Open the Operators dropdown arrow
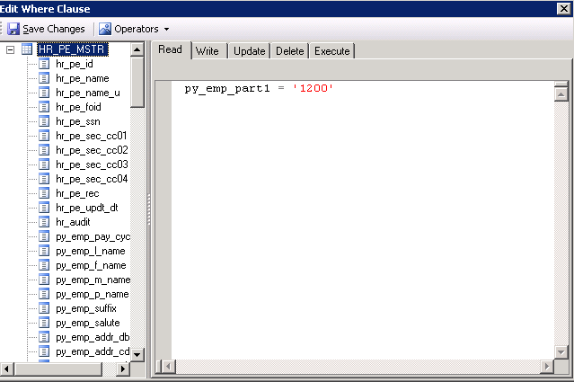This screenshot has height=382, width=574. (167, 30)
